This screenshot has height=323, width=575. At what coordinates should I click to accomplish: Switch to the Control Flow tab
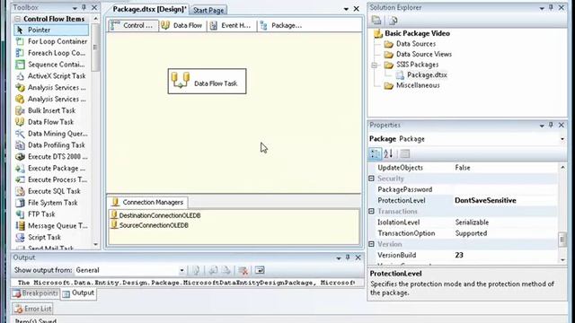[134, 25]
